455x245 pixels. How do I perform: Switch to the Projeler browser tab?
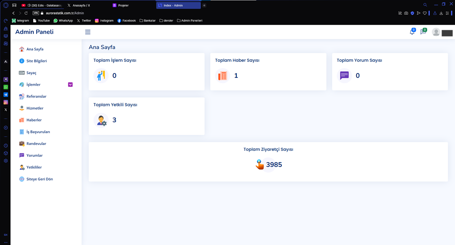123,5
